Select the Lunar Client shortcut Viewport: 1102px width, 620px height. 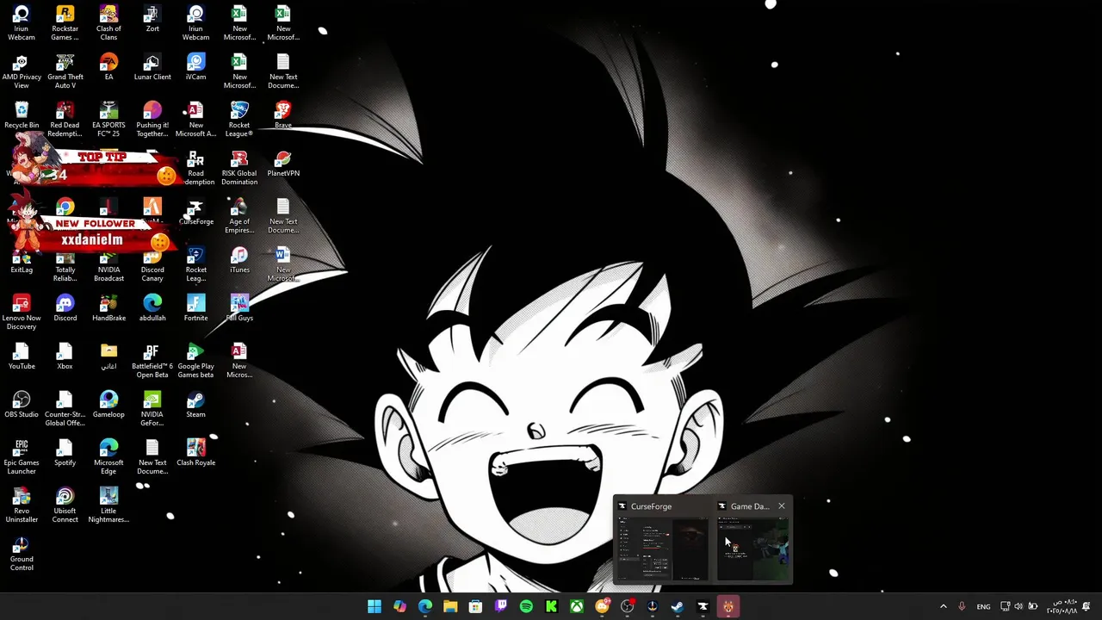point(152,67)
